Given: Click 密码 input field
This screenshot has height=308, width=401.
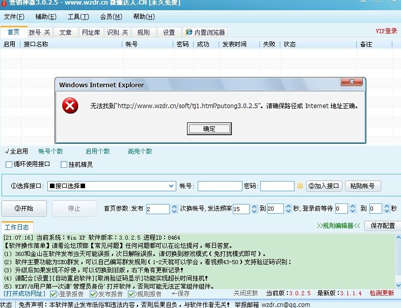Looking at the screenshot, I should (x=278, y=186).
